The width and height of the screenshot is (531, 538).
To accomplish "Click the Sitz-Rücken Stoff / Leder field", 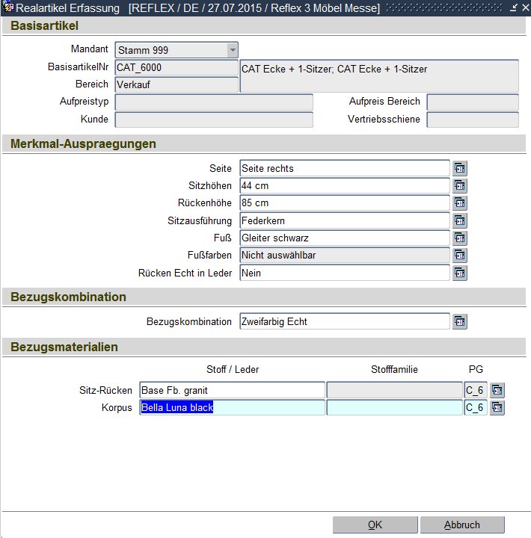I will pos(232,390).
